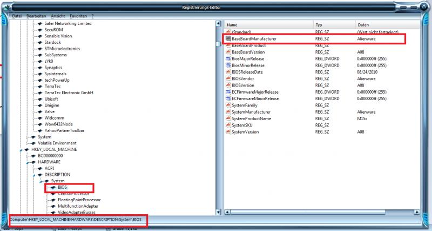The width and height of the screenshot is (432, 231).
Task: Click the ECFirmwareMinorRelease DWORD icon
Action: point(228,98)
